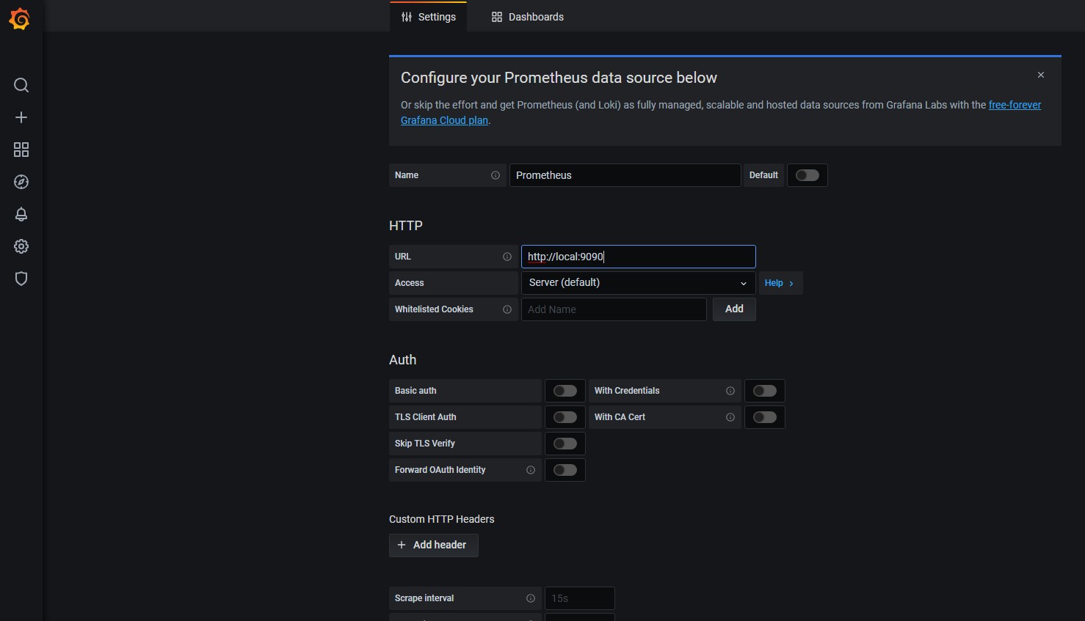
Task: Turn on Skip TLS Verify switch
Action: [565, 444]
